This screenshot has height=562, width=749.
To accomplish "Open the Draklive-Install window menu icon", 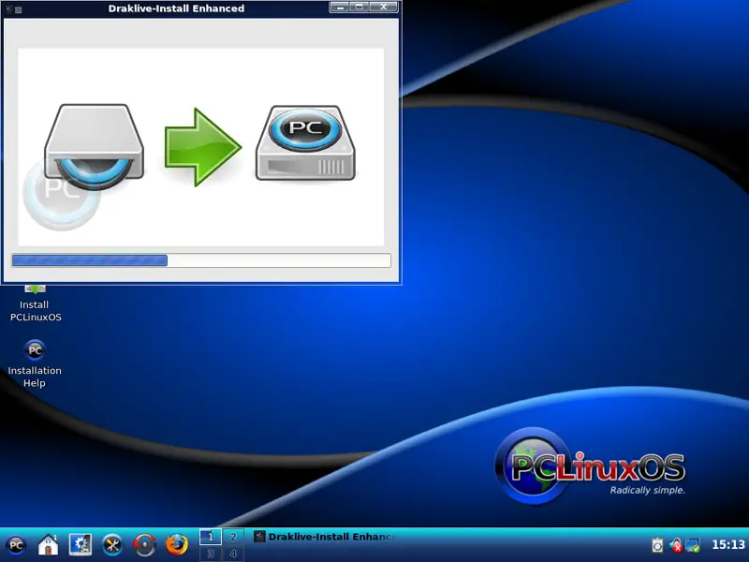I will [8, 8].
